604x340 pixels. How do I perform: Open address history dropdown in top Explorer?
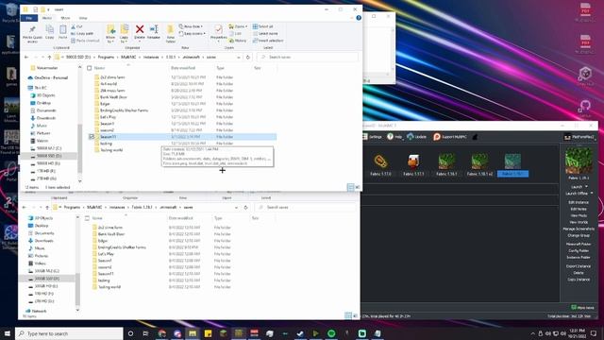click(239, 57)
